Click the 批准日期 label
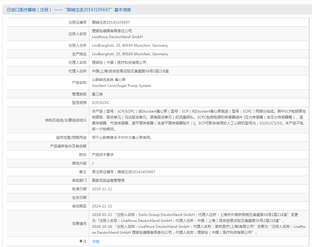 click(x=79, y=189)
